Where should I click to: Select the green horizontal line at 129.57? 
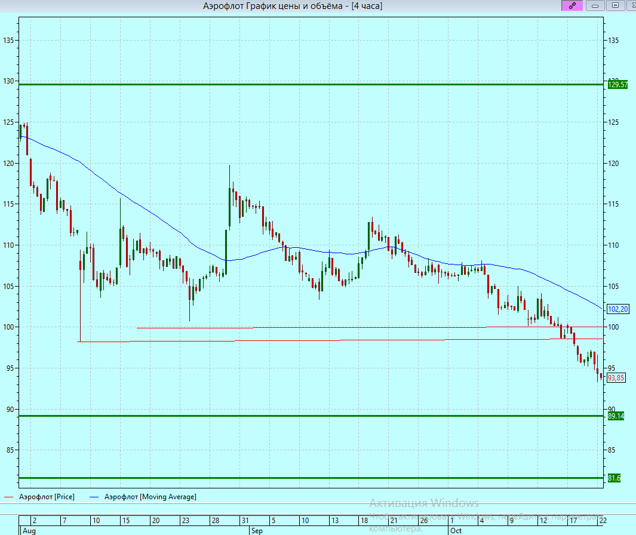click(311, 84)
